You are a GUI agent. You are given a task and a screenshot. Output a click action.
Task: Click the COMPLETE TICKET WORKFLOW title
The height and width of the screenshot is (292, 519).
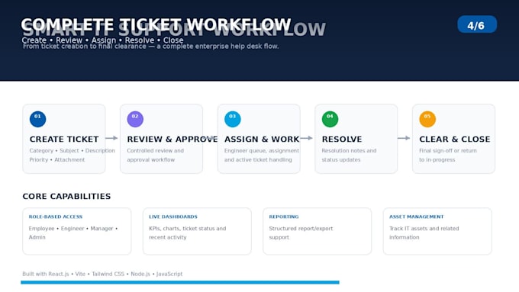[156, 25]
